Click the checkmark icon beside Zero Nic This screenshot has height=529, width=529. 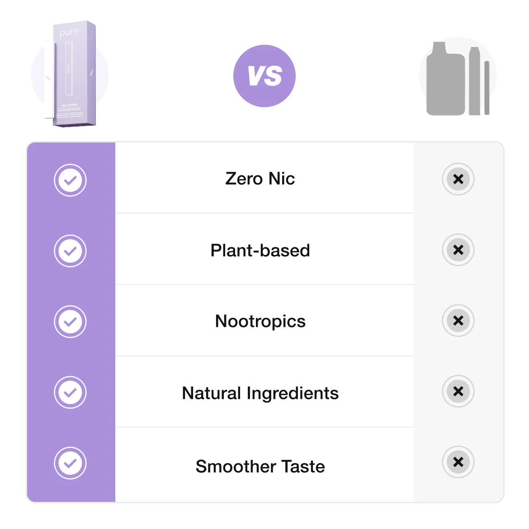pyautogui.click(x=70, y=180)
